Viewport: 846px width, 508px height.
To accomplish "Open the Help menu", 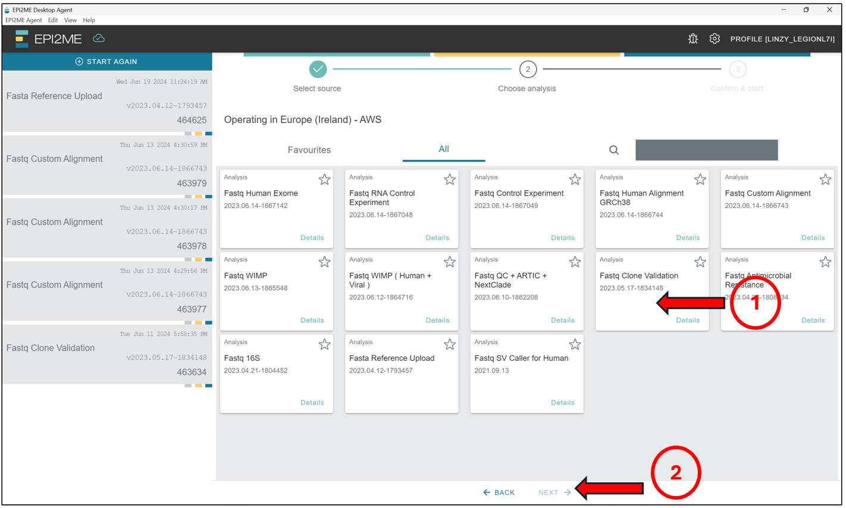I will (x=89, y=20).
